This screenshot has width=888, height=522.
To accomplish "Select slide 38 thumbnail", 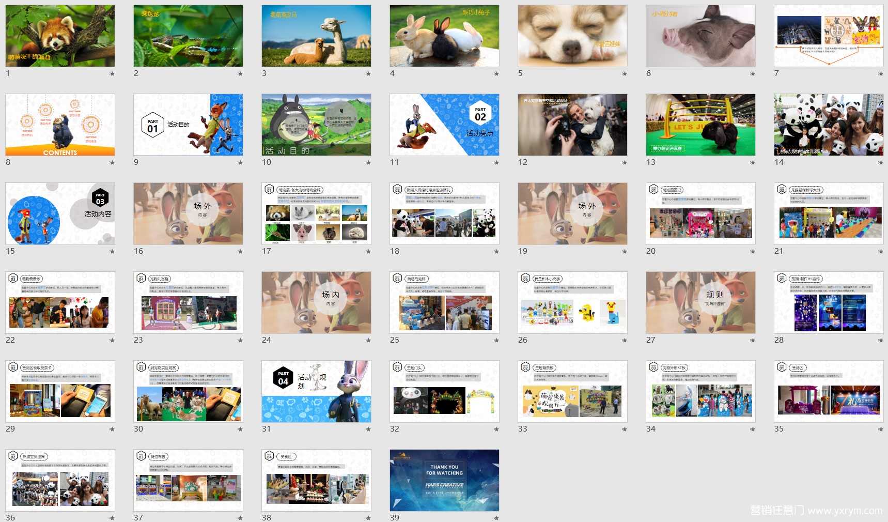I will [316, 480].
